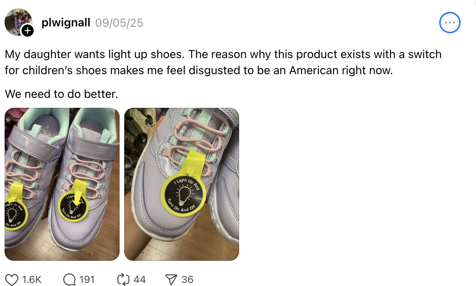Share the post with the paper plane icon
476x286 pixels.
pos(171,279)
